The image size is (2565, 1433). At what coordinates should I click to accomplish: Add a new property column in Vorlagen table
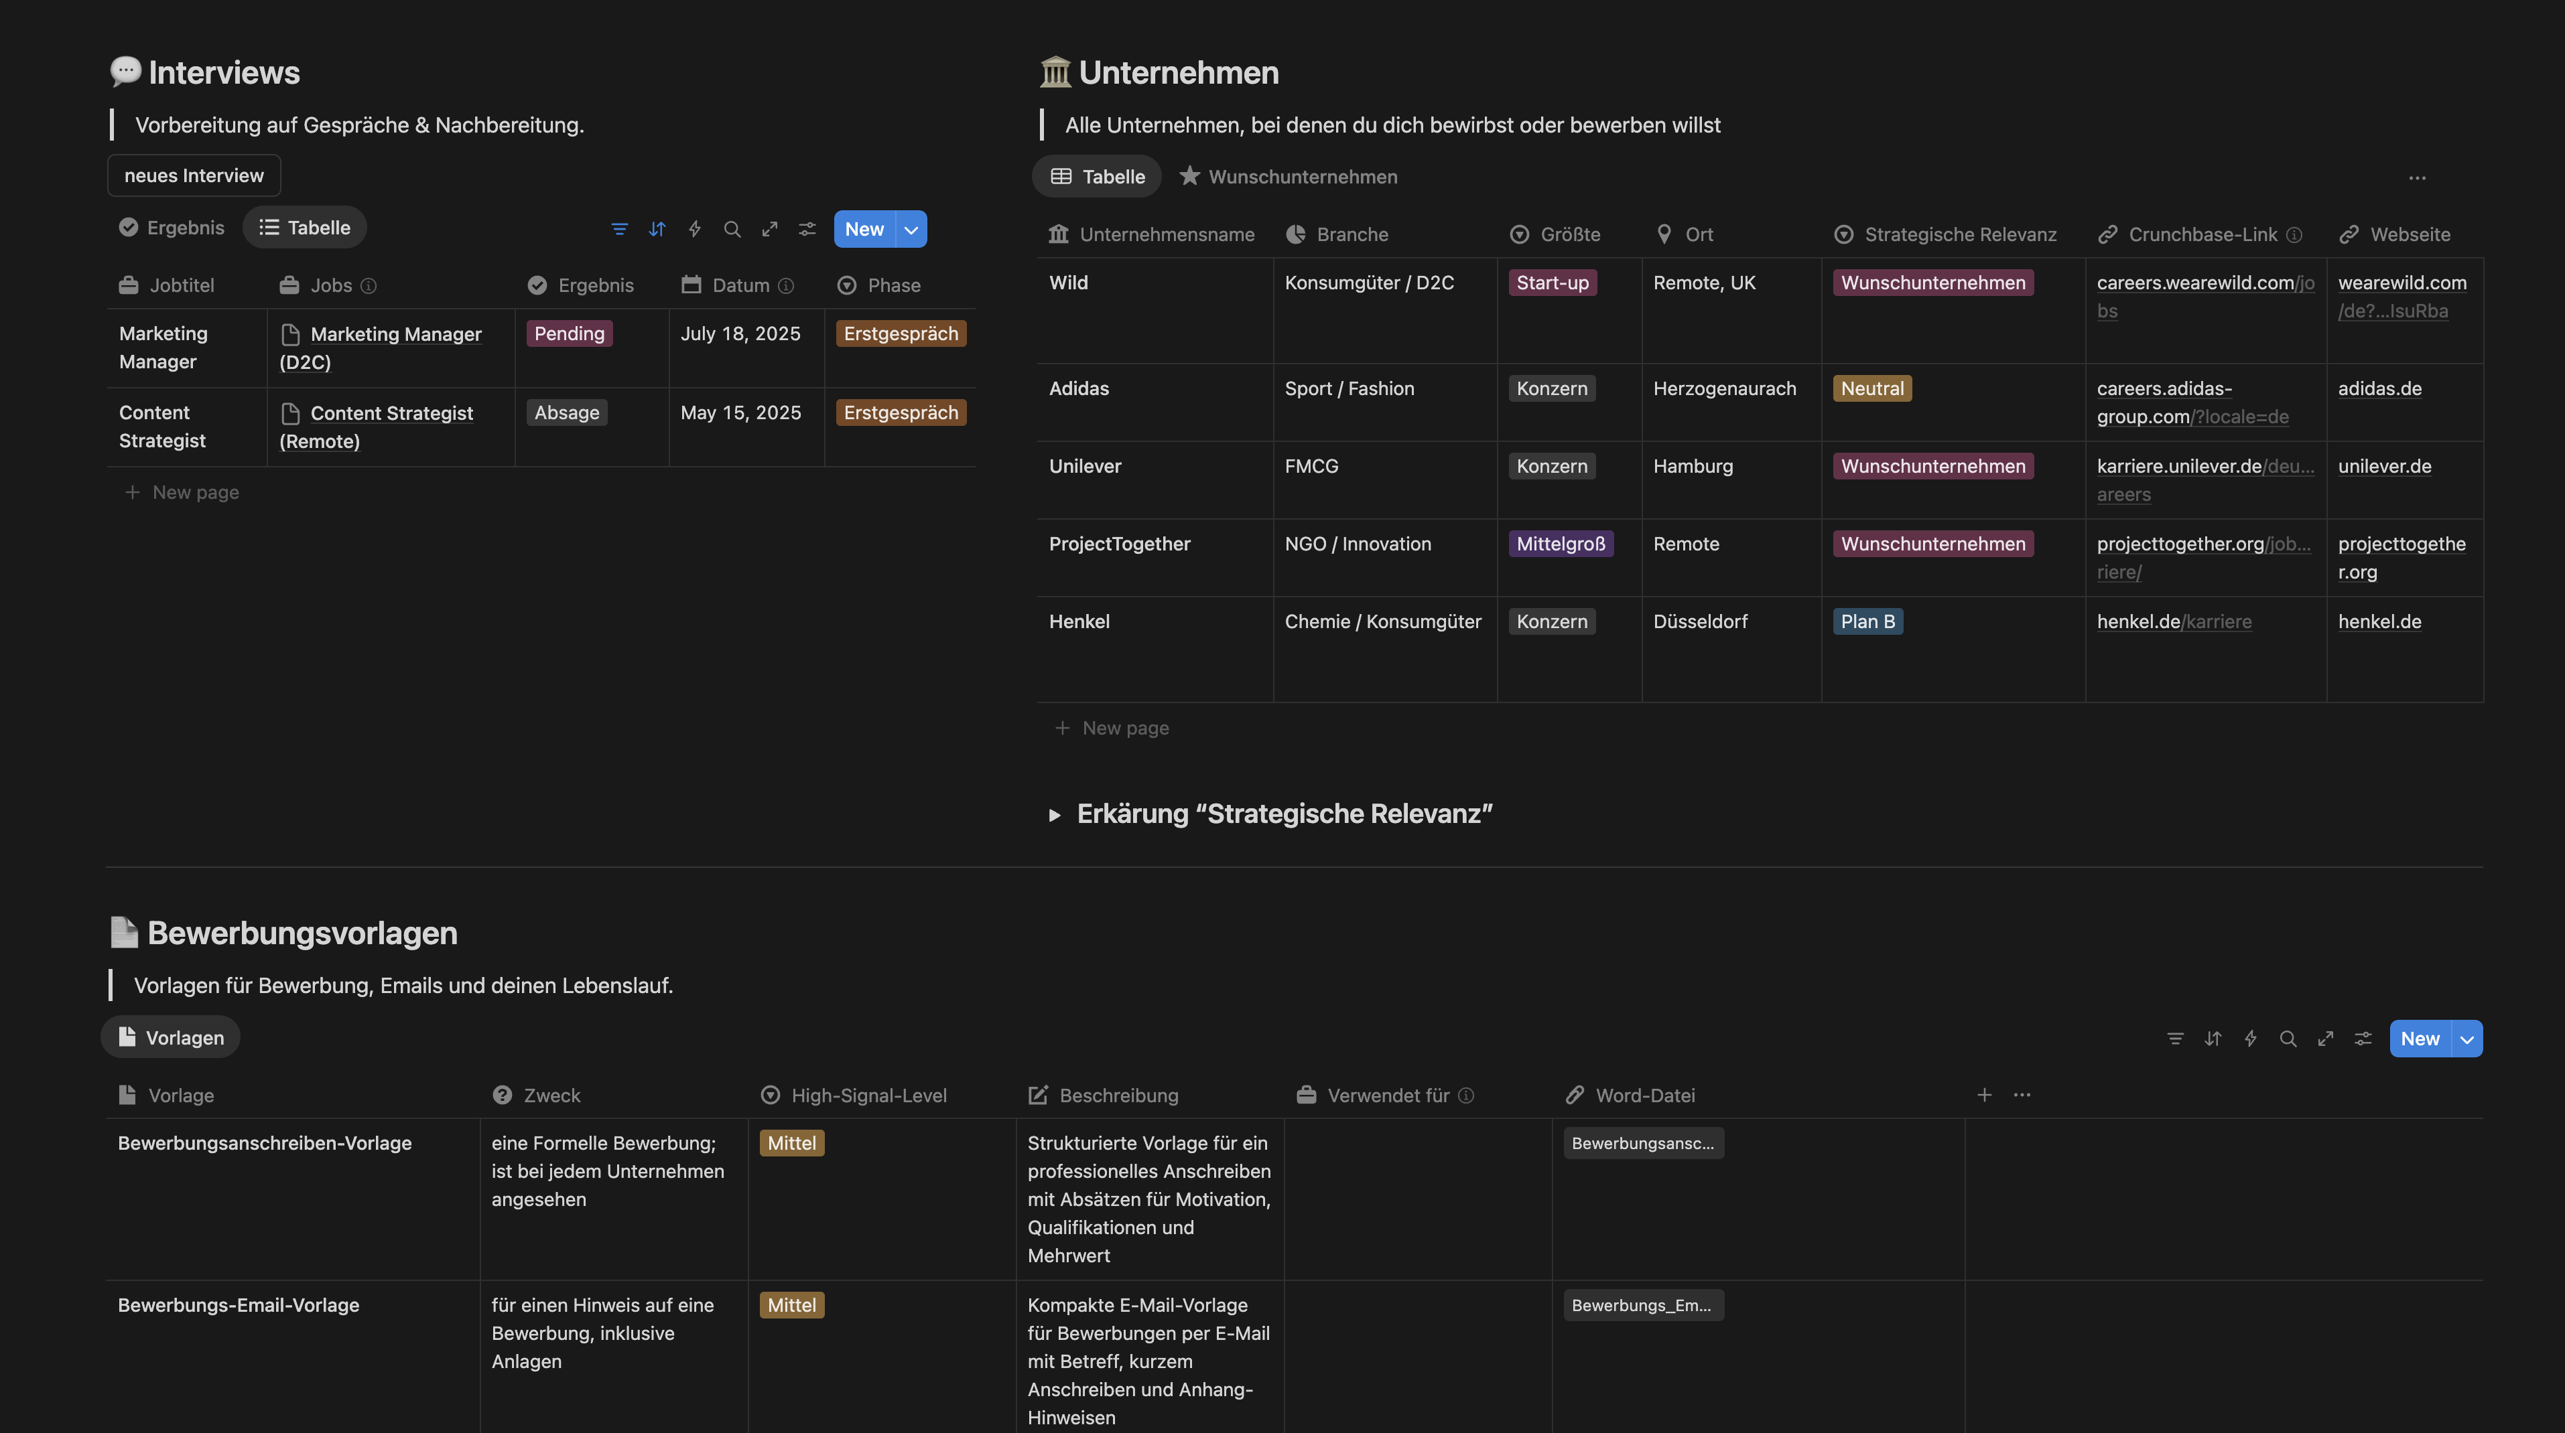click(1985, 1095)
